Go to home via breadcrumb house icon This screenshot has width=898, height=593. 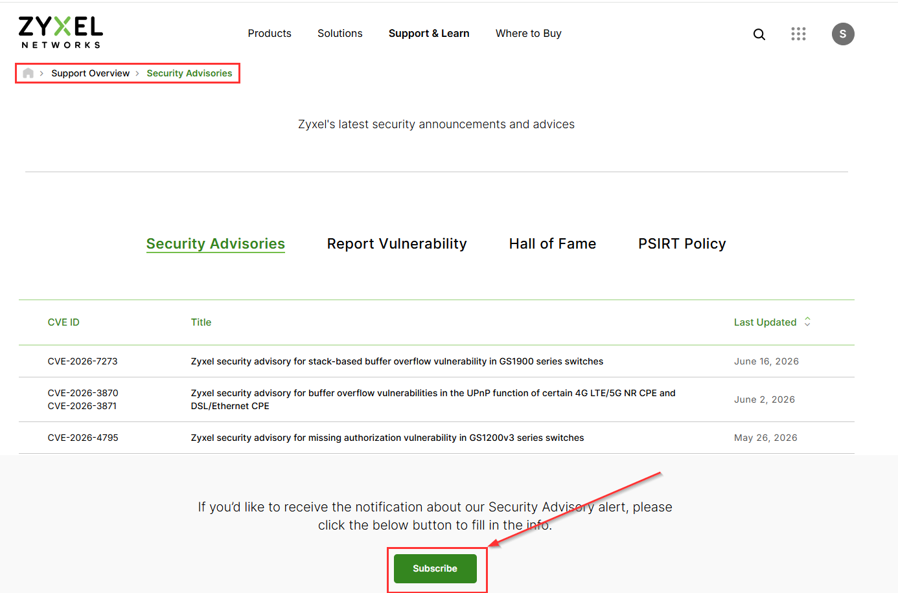point(28,73)
